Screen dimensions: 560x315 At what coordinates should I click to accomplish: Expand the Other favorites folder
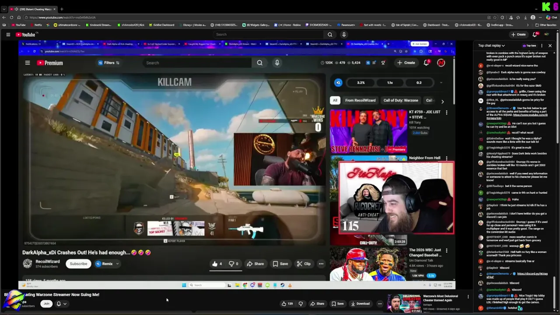pyautogui.click(x=546, y=25)
